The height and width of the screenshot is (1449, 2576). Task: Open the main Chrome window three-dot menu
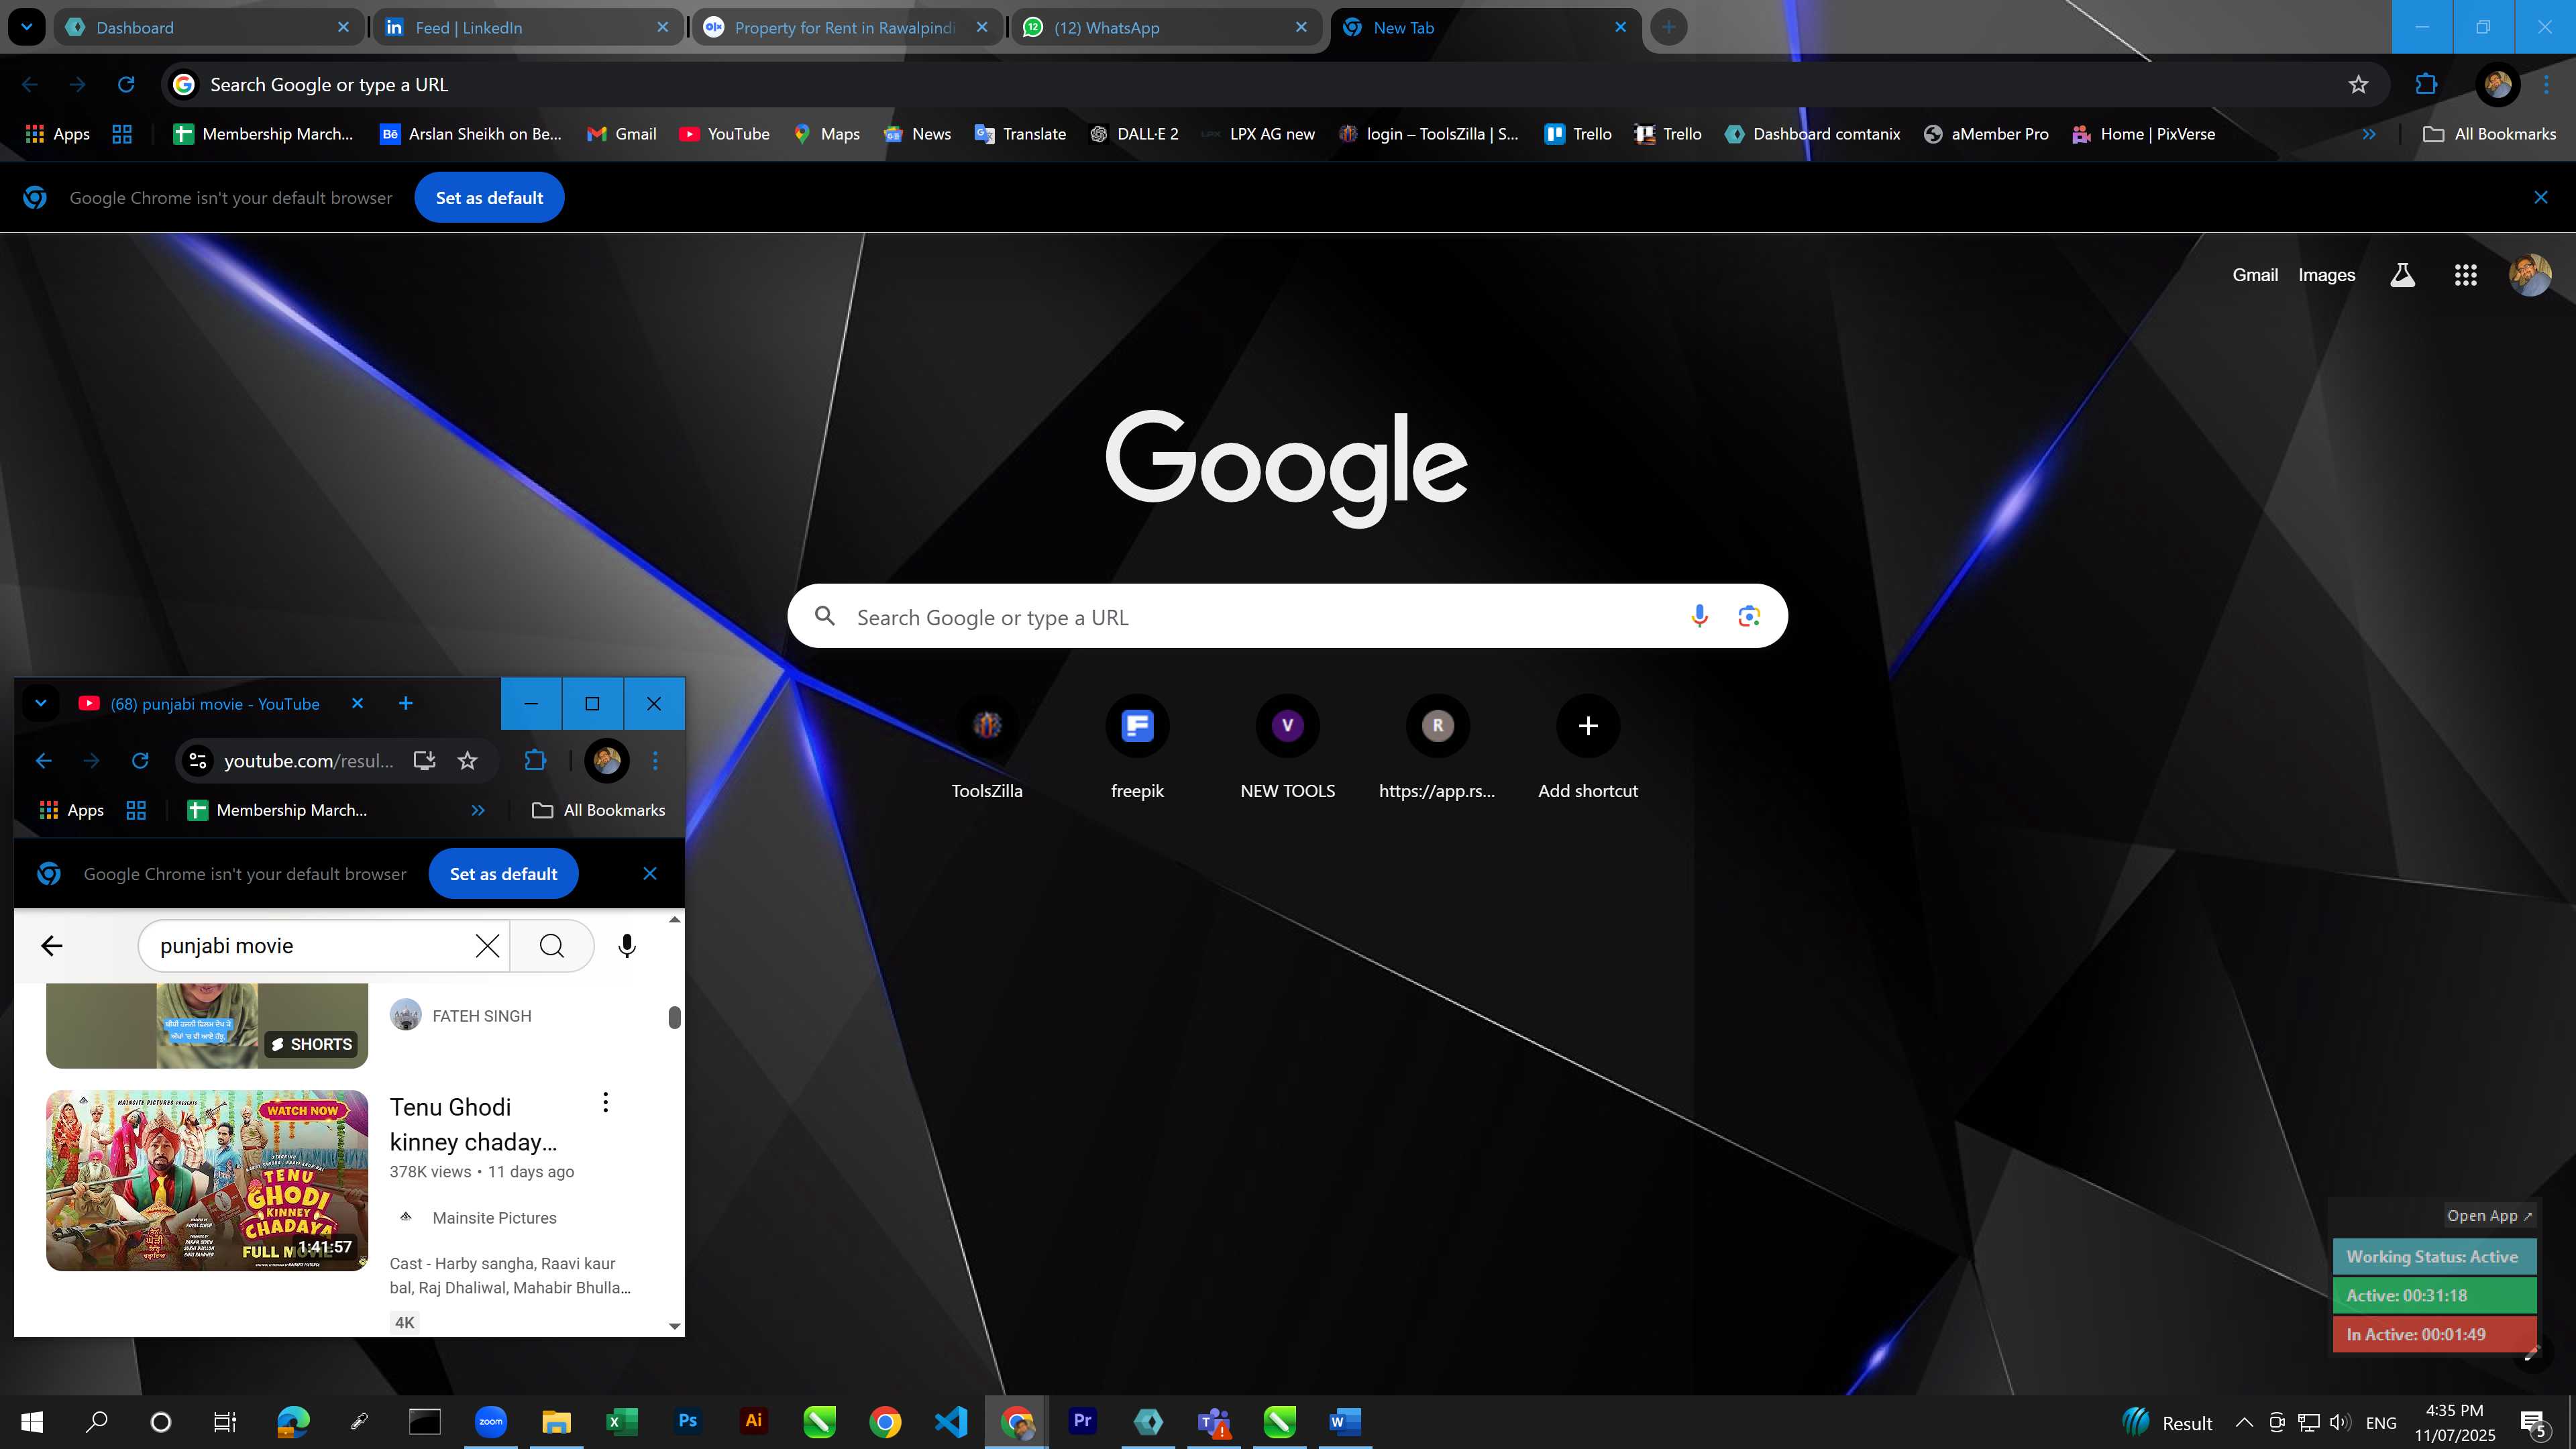[2547, 85]
